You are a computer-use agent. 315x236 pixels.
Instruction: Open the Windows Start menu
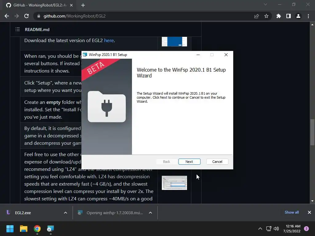pos(10,229)
